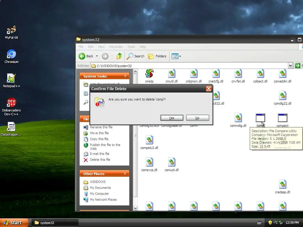Open Notepad++ from the desktop
Viewport: 303px width, 227px height.
(12, 81)
